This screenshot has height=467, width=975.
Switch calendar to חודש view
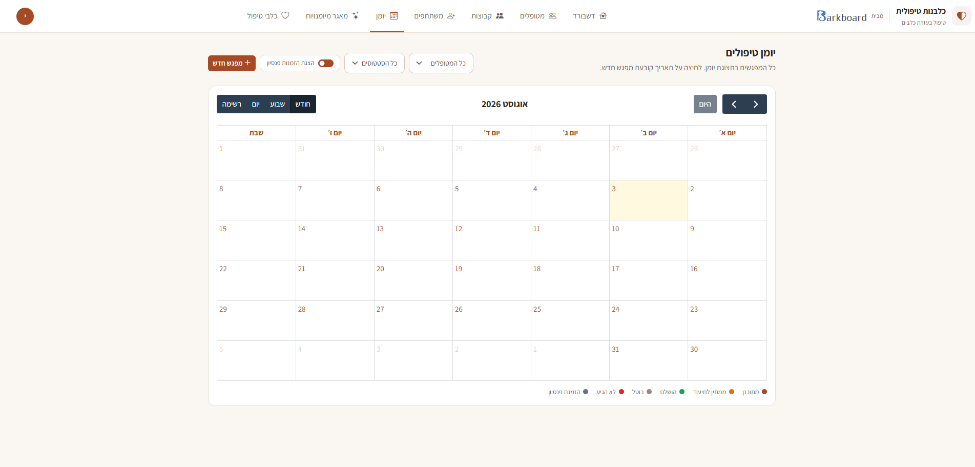(x=303, y=104)
